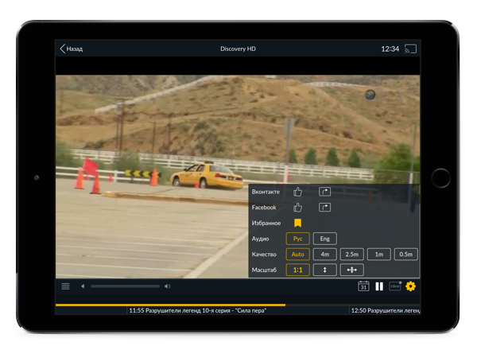
Task: Share the program to Вконтакте
Action: pos(324,192)
